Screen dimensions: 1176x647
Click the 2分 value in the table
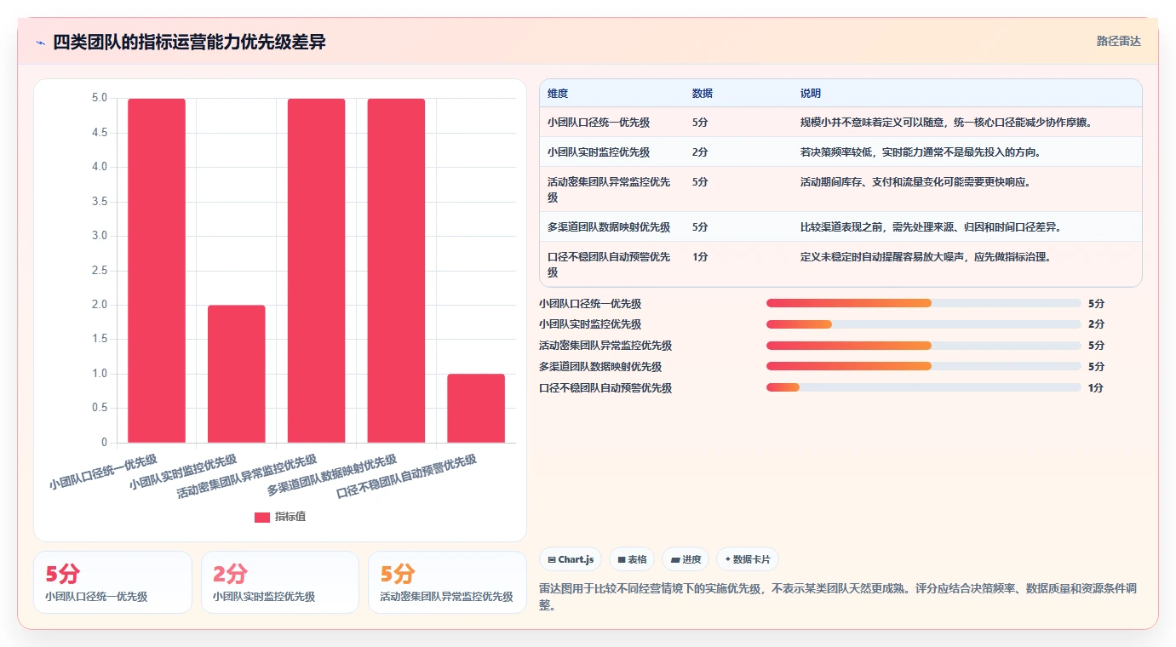(x=700, y=152)
